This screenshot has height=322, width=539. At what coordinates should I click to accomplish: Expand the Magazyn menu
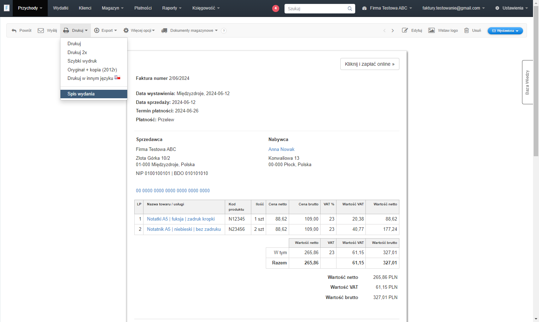click(112, 8)
